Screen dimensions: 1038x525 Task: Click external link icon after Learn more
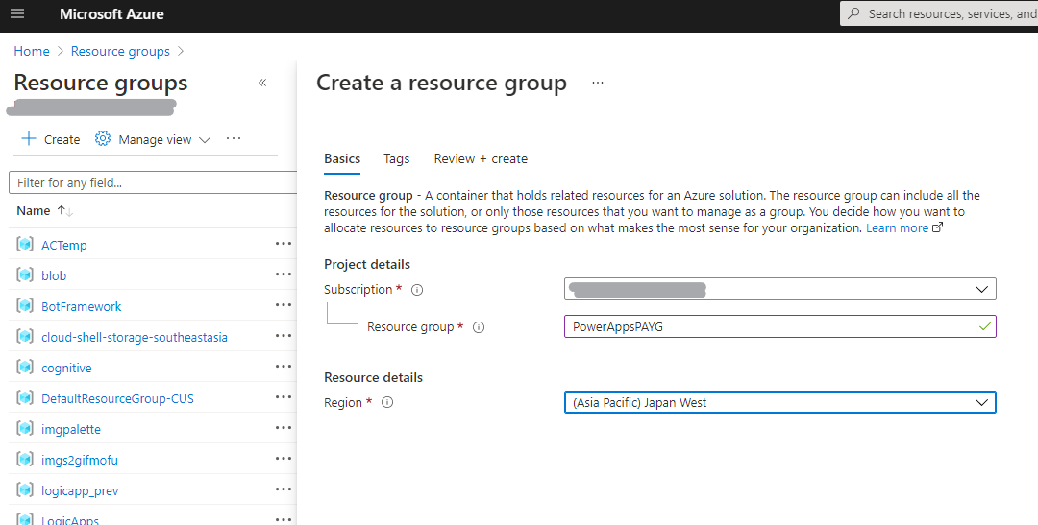point(937,227)
